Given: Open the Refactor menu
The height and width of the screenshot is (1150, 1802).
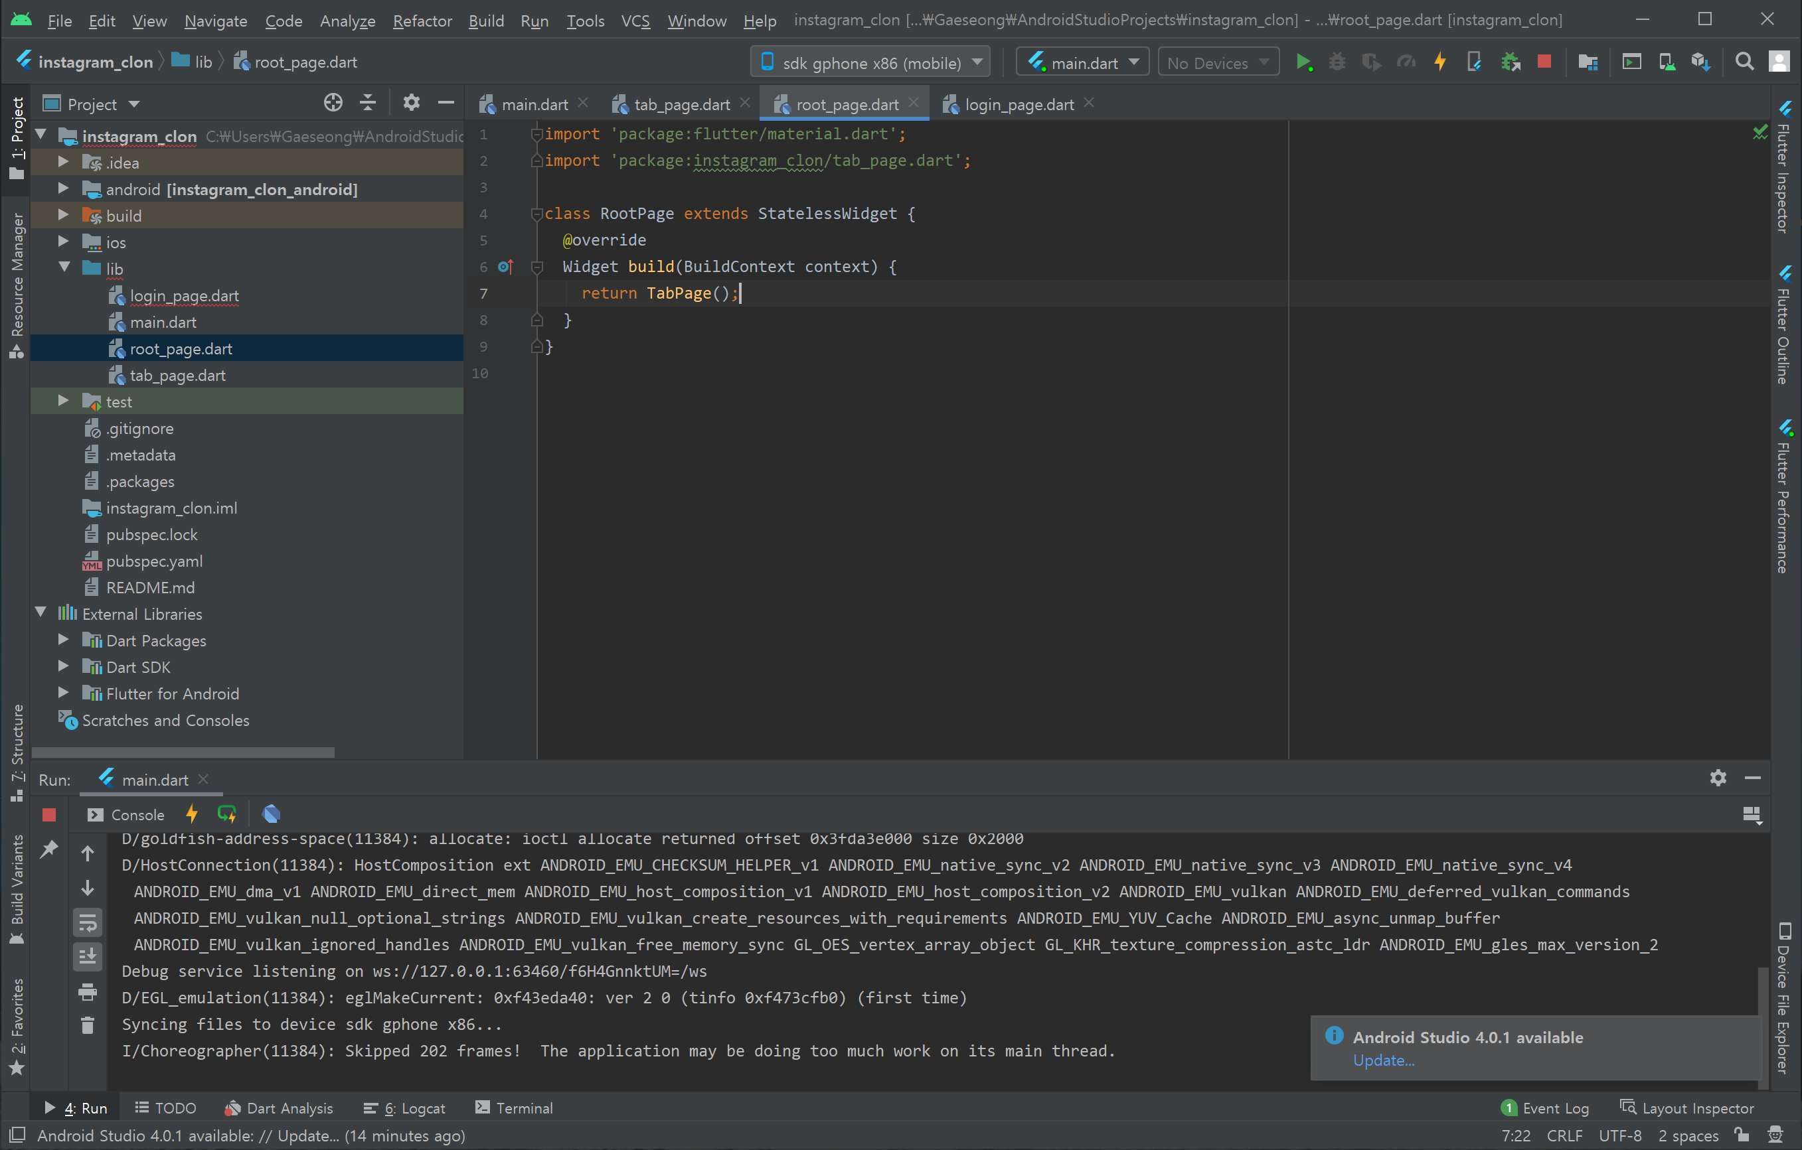Looking at the screenshot, I should click(x=422, y=20).
